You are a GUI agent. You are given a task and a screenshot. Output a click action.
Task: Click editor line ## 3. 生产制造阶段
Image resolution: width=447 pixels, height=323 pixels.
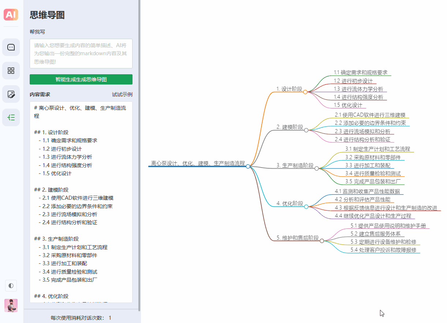click(x=56, y=239)
